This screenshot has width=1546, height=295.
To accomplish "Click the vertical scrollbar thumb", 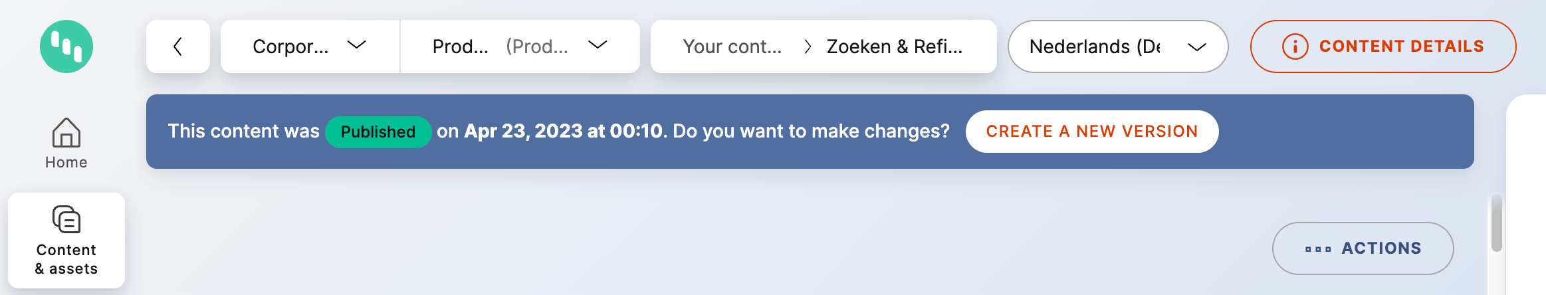I will 1496,223.
